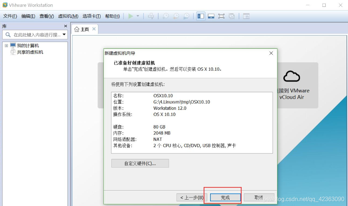
Task: Click the version value Workstation 12.0
Action: click(170, 108)
